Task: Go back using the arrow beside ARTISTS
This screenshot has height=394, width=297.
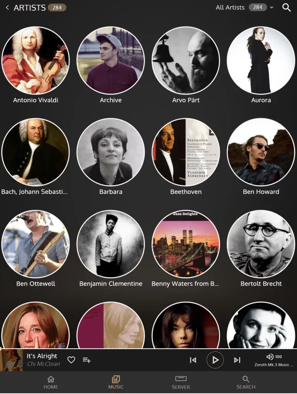Action: (7, 8)
